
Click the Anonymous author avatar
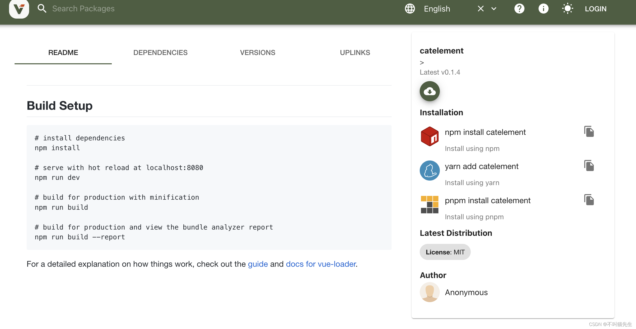tap(430, 292)
